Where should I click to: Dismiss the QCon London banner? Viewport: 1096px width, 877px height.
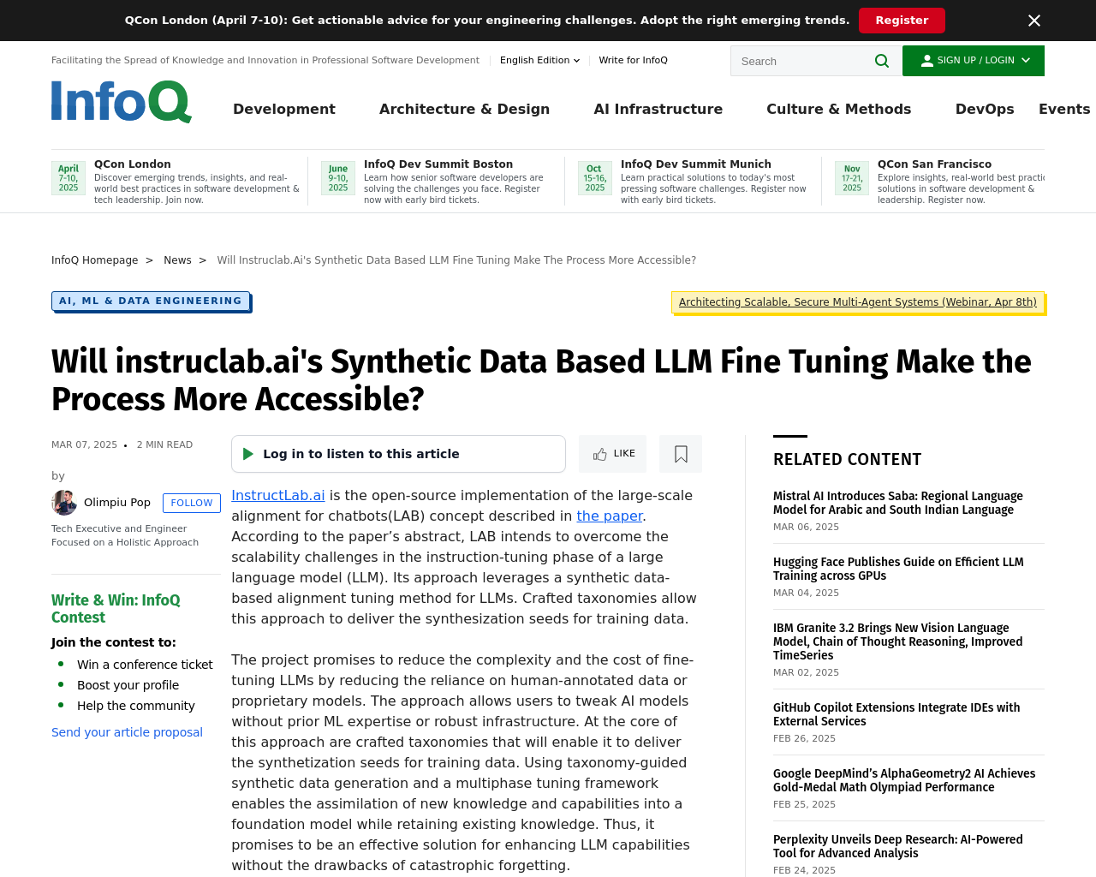coord(1034,21)
